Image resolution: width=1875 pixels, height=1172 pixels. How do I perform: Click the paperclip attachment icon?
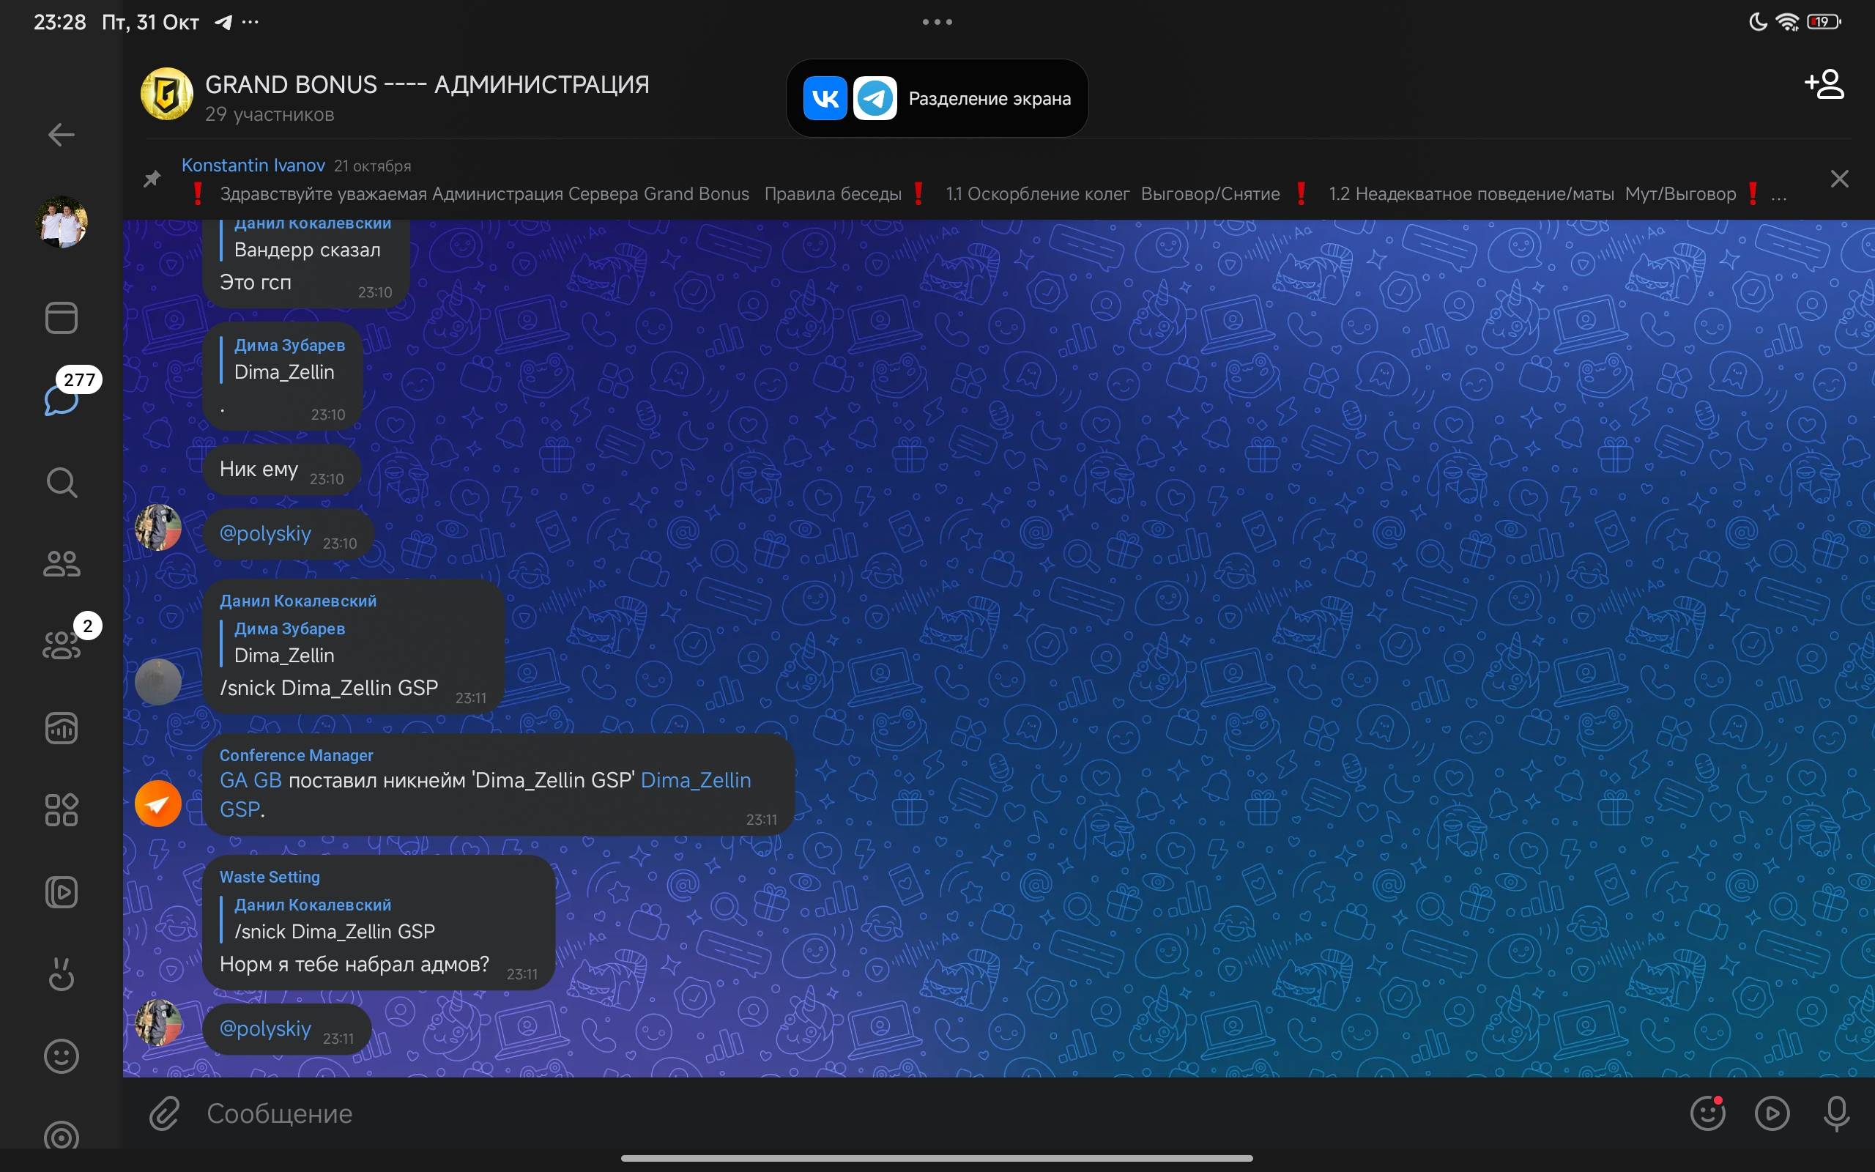[164, 1113]
